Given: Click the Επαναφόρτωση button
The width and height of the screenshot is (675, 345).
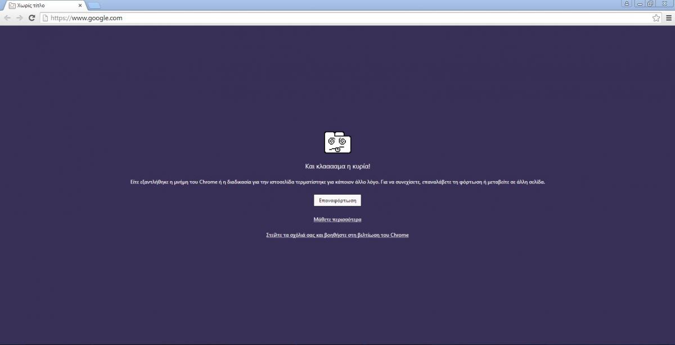Looking at the screenshot, I should (x=337, y=200).
